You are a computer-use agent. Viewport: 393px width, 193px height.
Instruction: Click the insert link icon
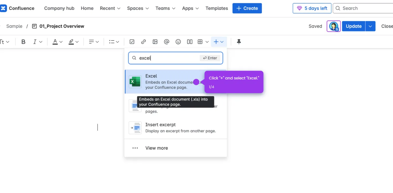point(143,42)
